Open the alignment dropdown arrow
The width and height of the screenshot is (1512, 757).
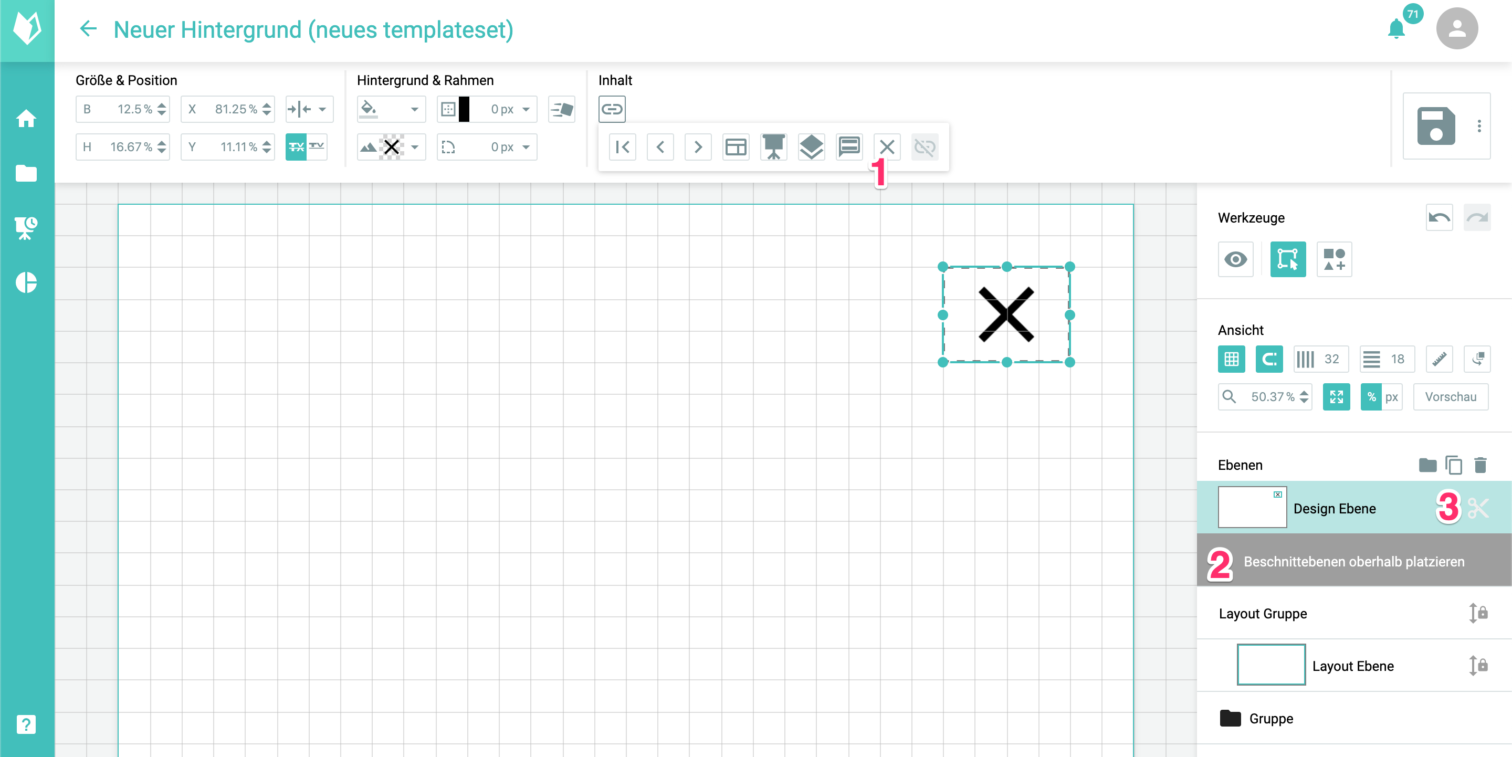(322, 109)
